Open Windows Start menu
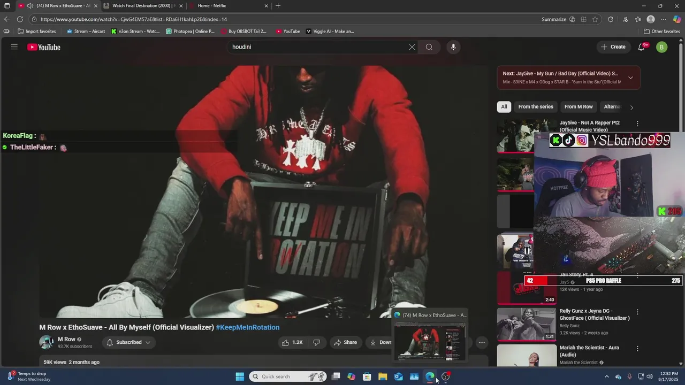This screenshot has width=685, height=385. 240,376
